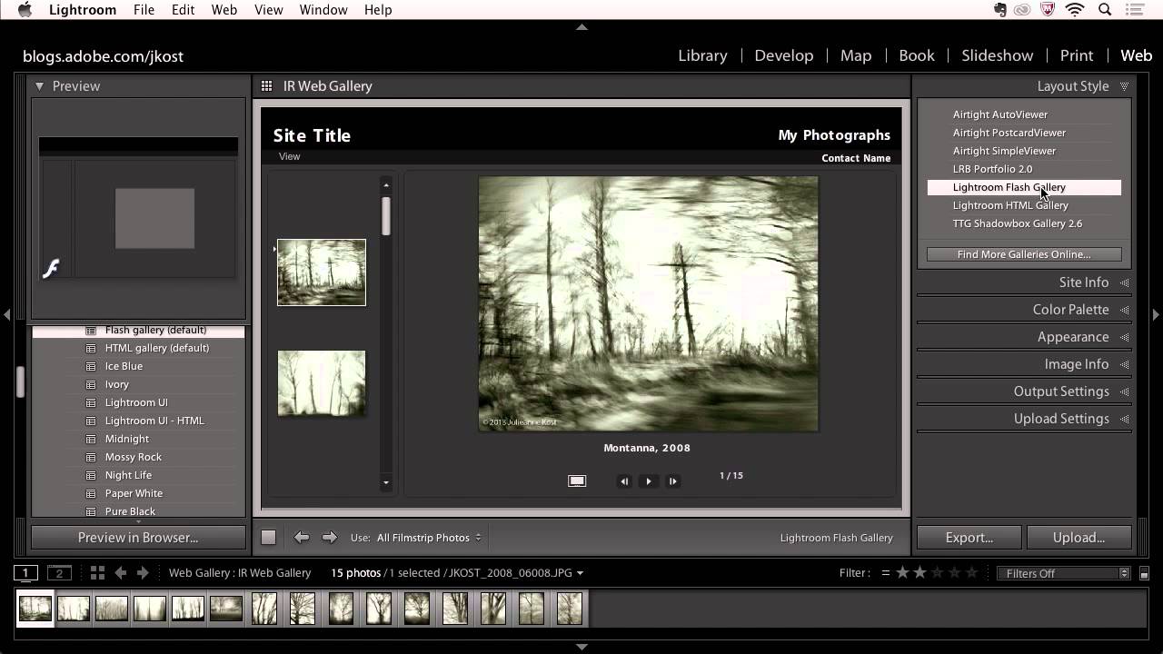Select second window display button 2
Image resolution: width=1163 pixels, height=654 pixels.
59,573
